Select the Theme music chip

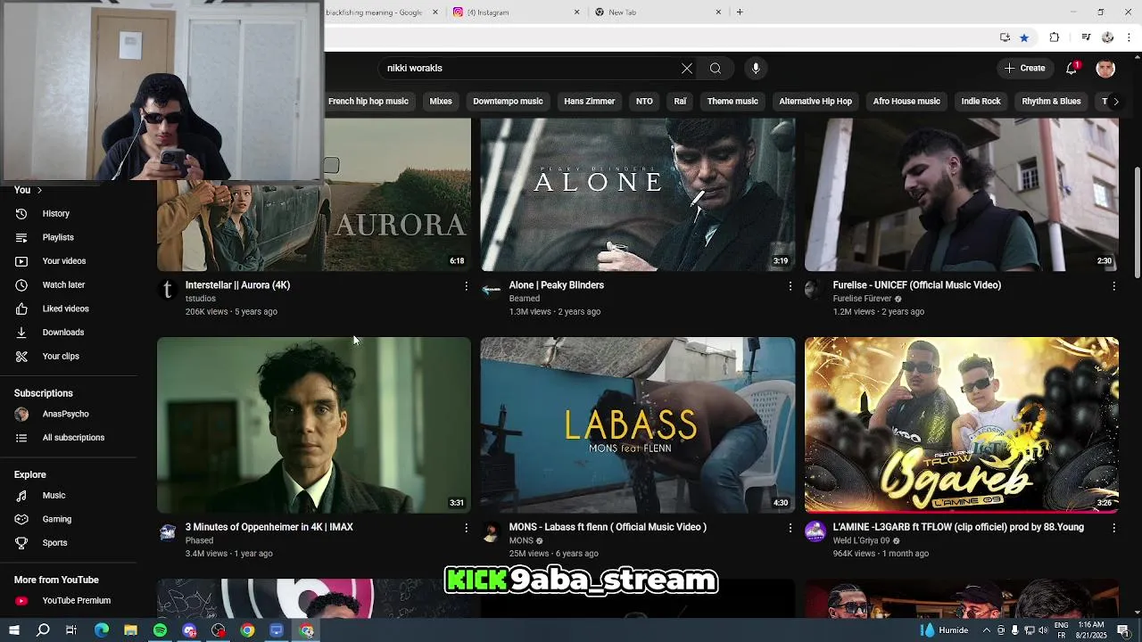(x=732, y=102)
